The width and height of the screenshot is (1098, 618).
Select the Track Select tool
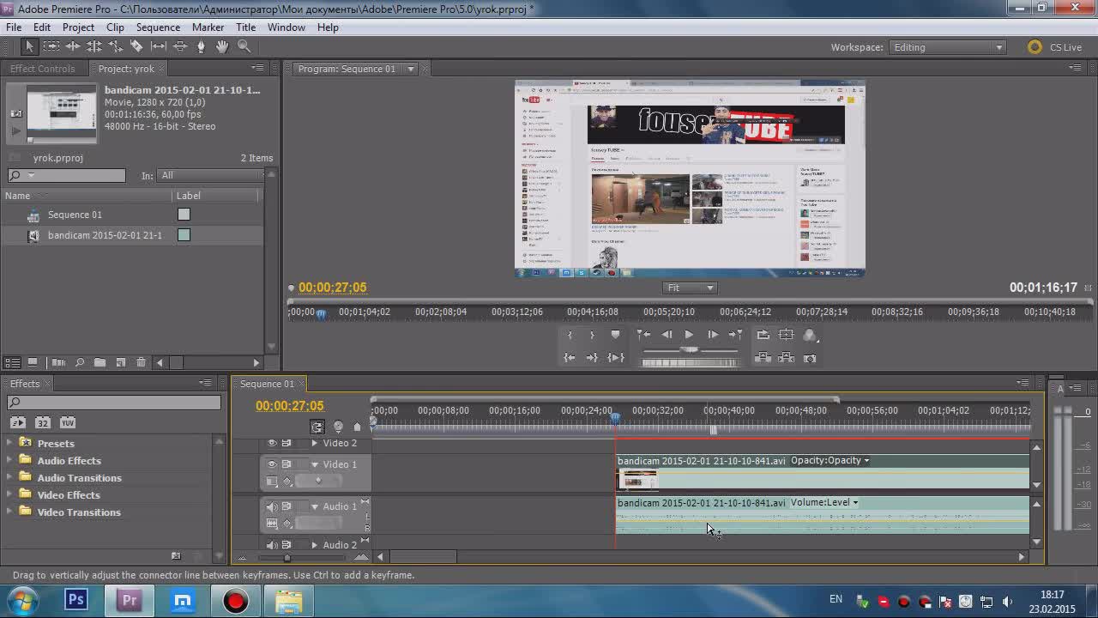click(51, 46)
